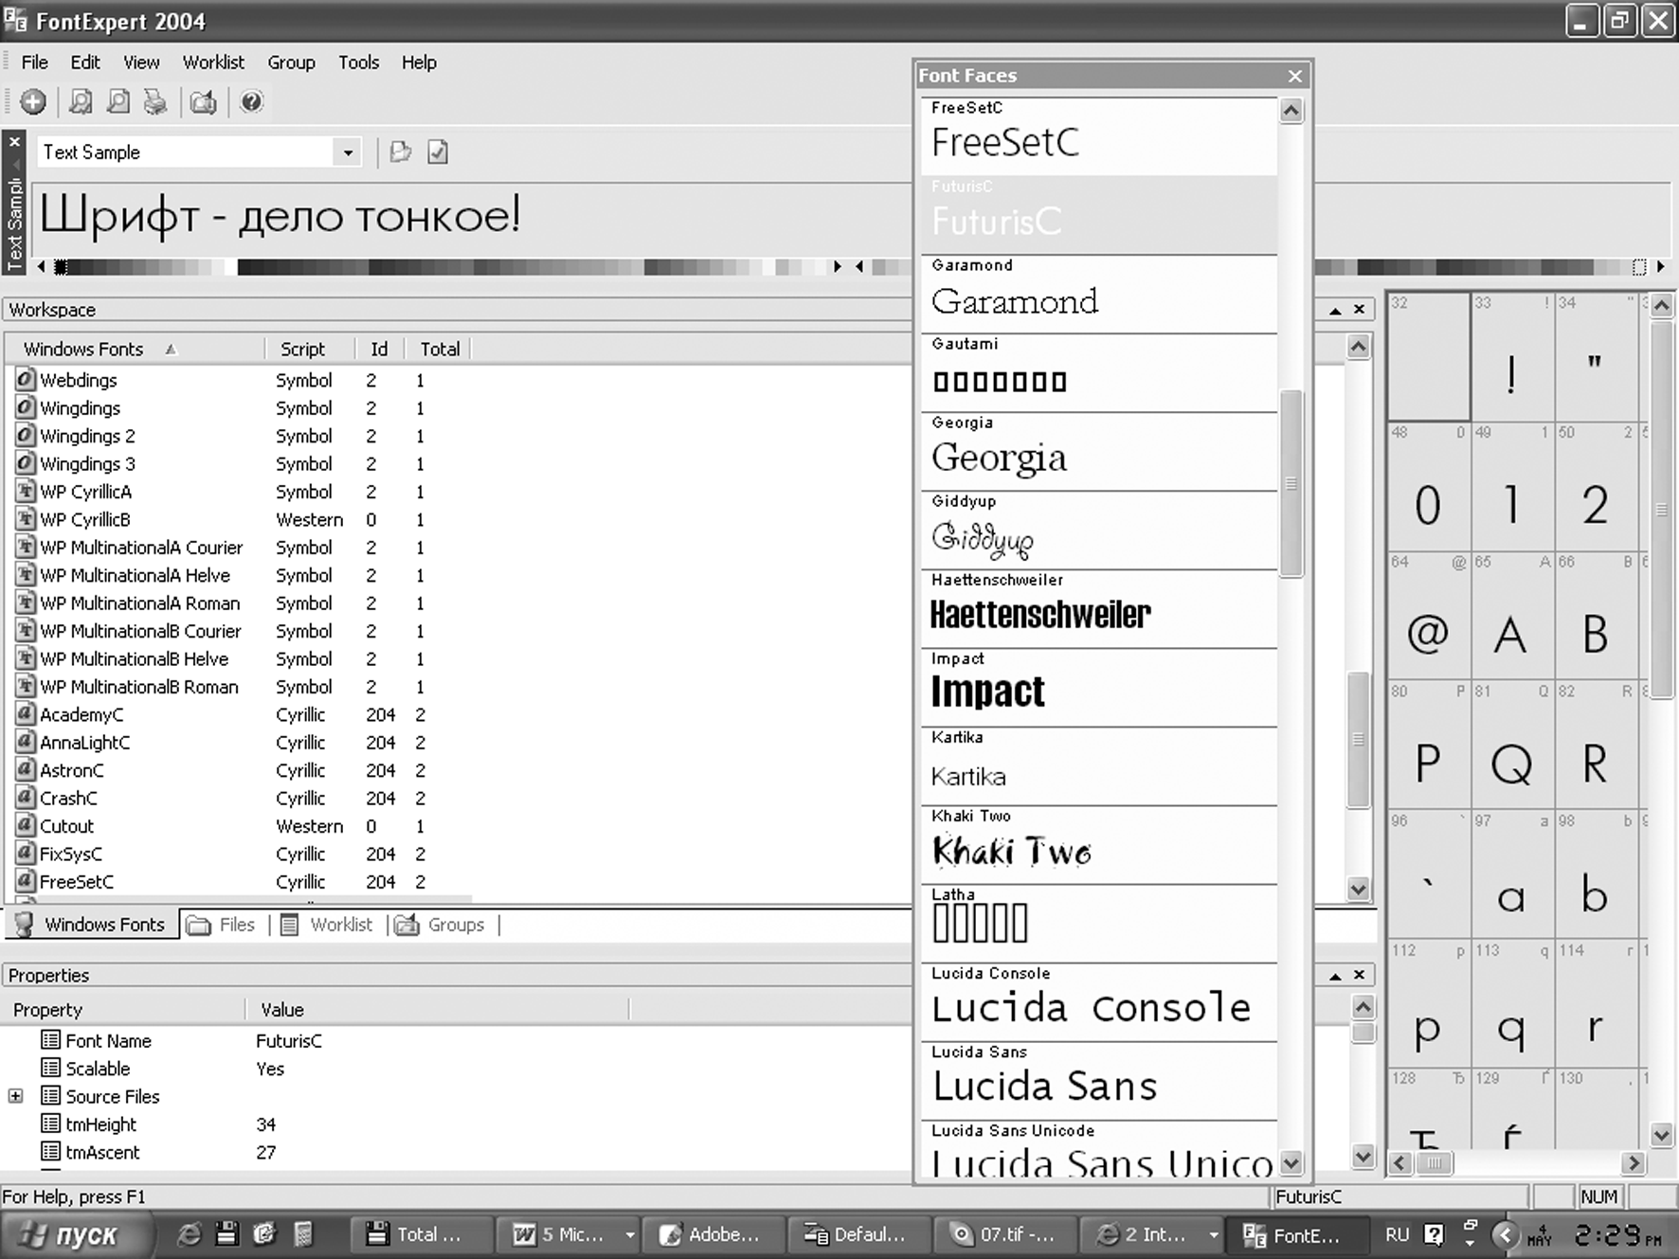Select Khaki Two in the Font Faces list
This screenshot has height=1259, width=1679.
click(1099, 844)
